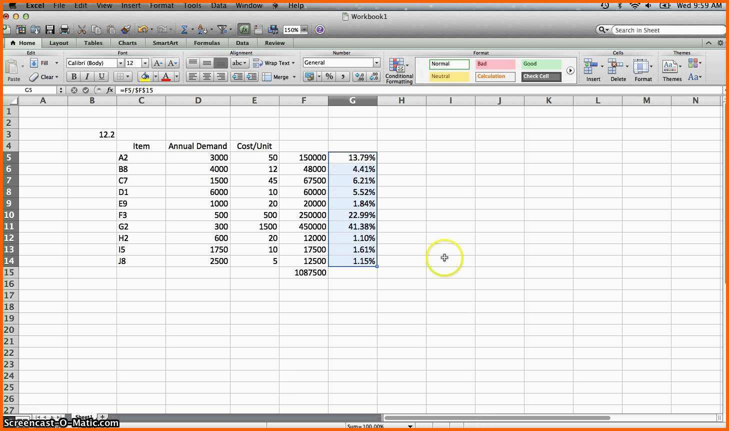
Task: Open the Media Browser icon
Action: 273,29
